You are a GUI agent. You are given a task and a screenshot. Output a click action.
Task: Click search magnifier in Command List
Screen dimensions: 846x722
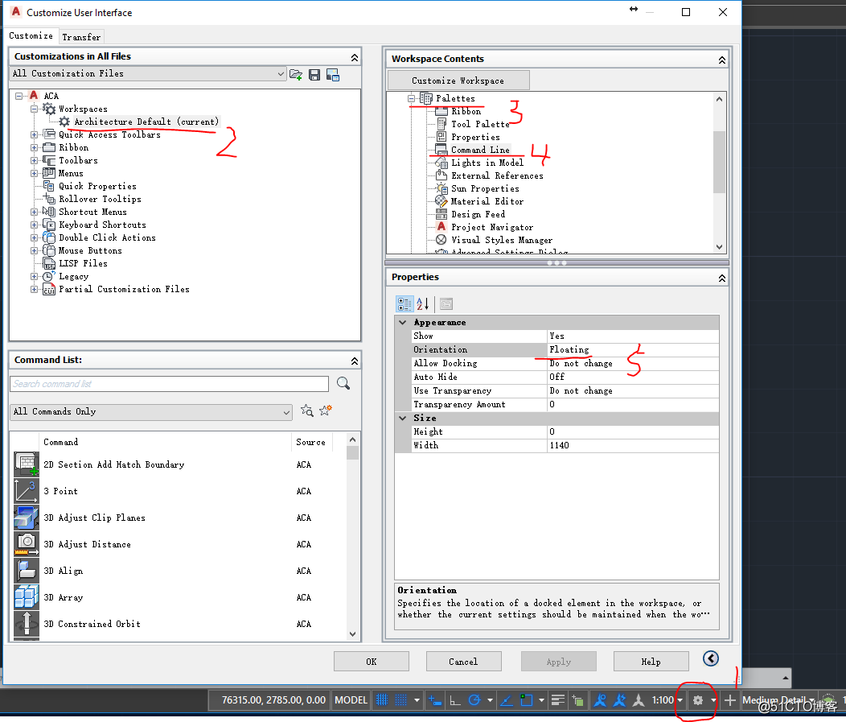[343, 383]
